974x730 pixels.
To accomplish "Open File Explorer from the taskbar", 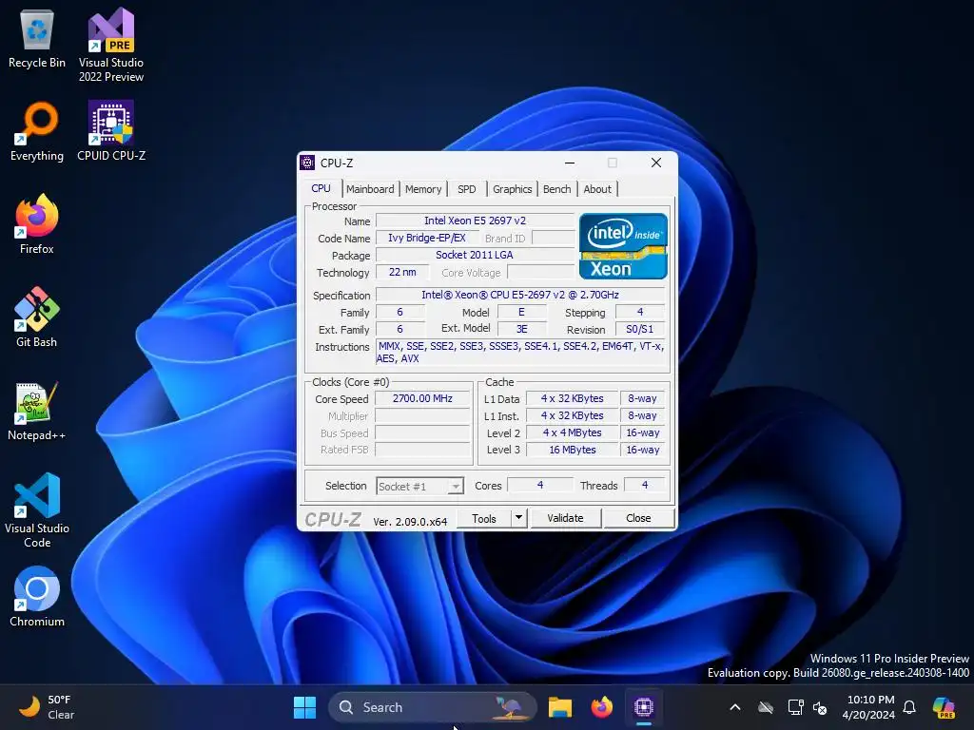I will coord(559,707).
